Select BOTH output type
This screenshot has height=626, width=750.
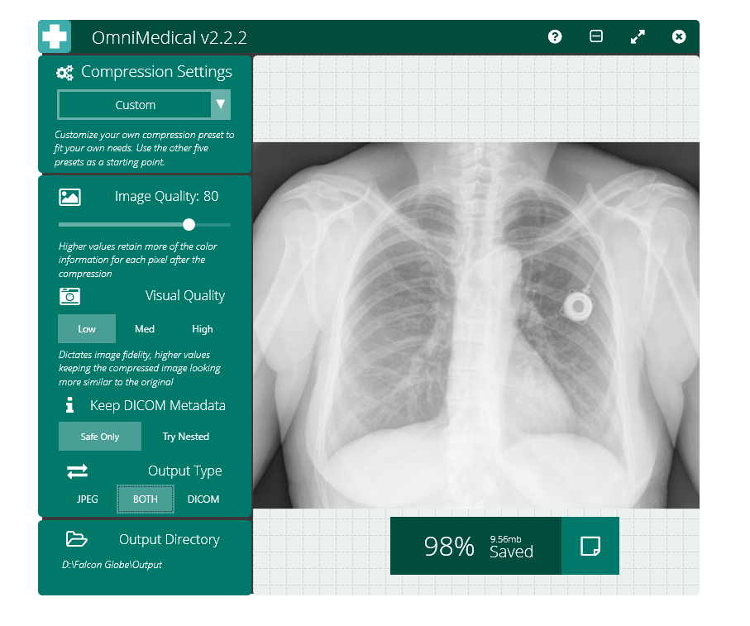coord(146,499)
